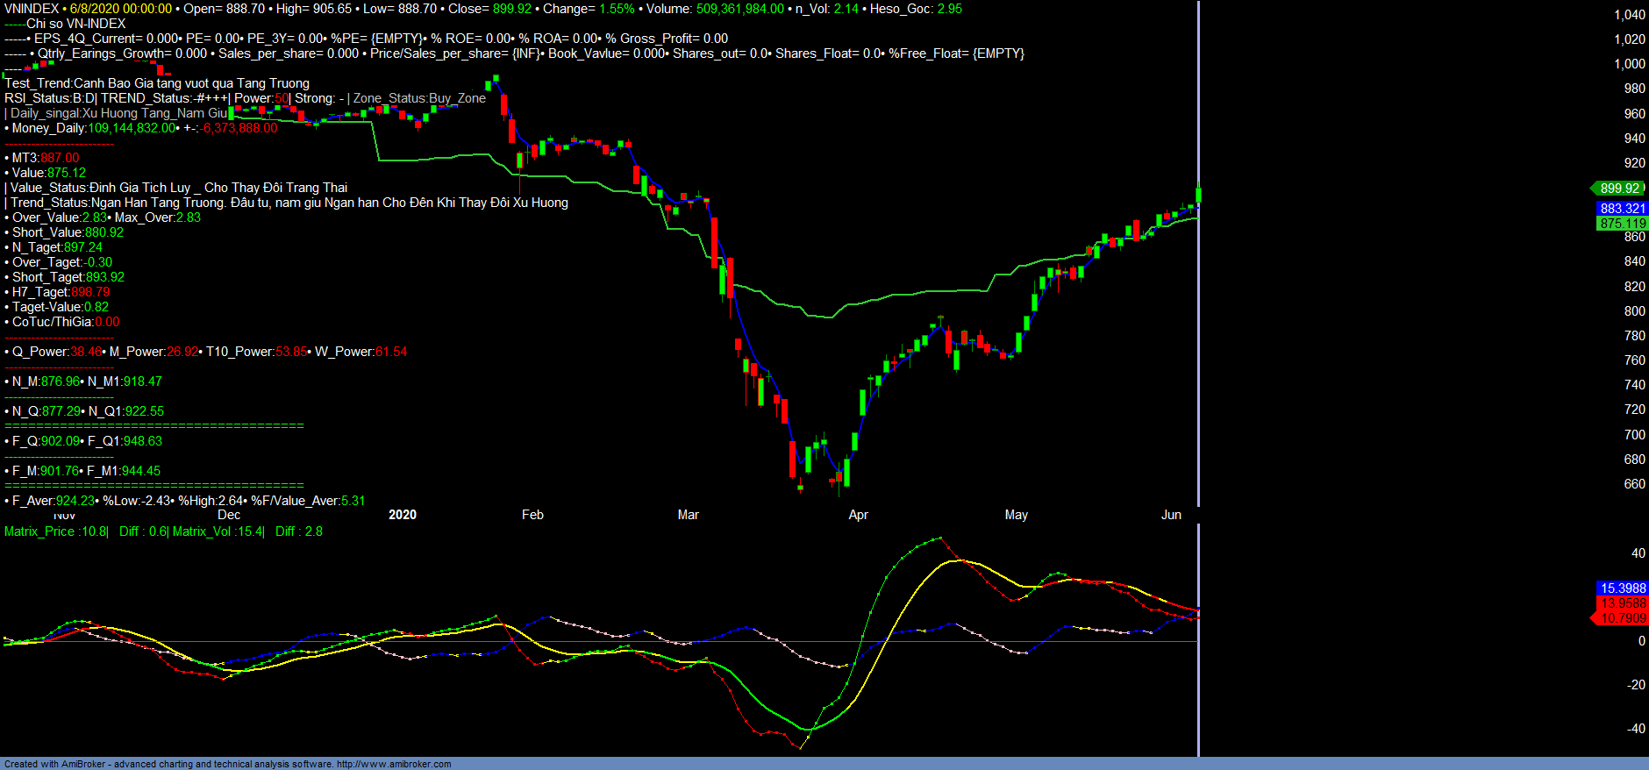Click the green 875.119 value axis tag

(x=1622, y=224)
